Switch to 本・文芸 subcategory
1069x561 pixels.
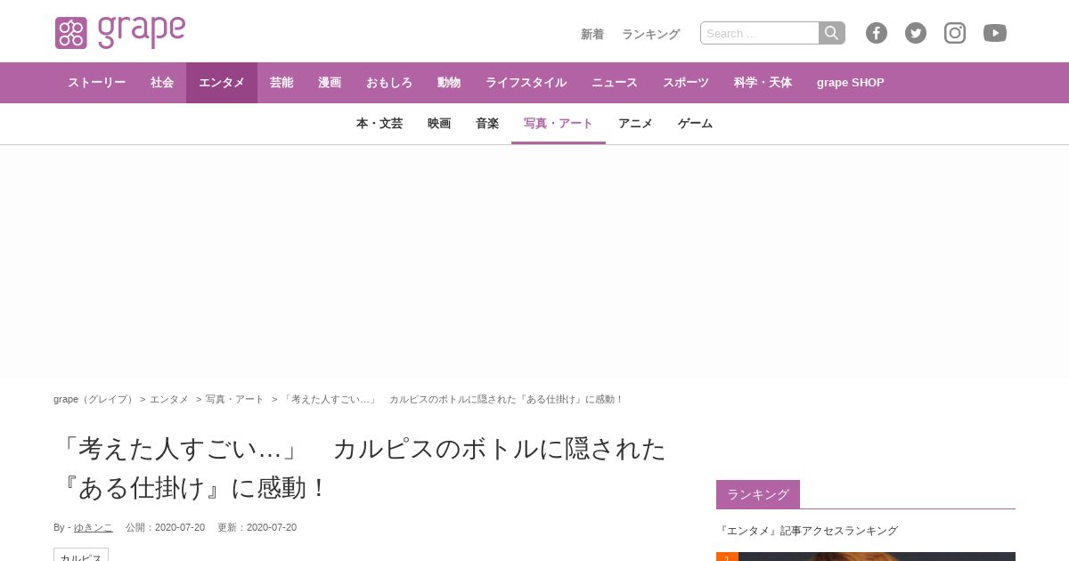click(x=379, y=124)
